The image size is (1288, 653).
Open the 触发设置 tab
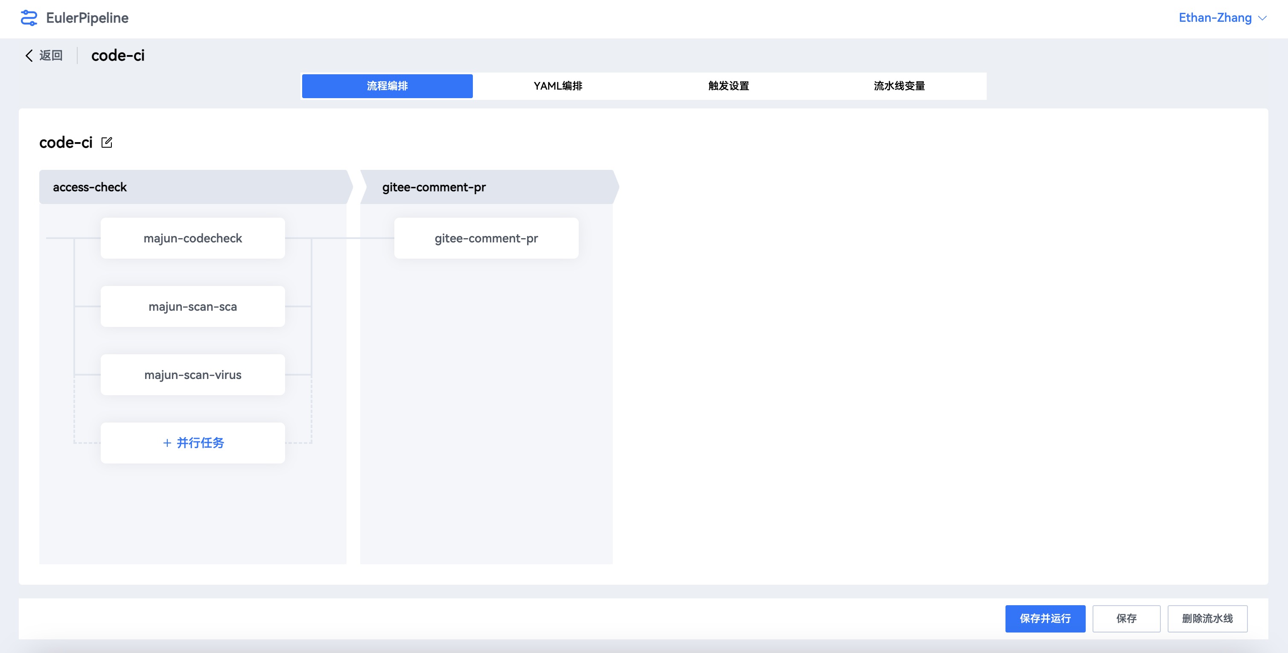[729, 86]
